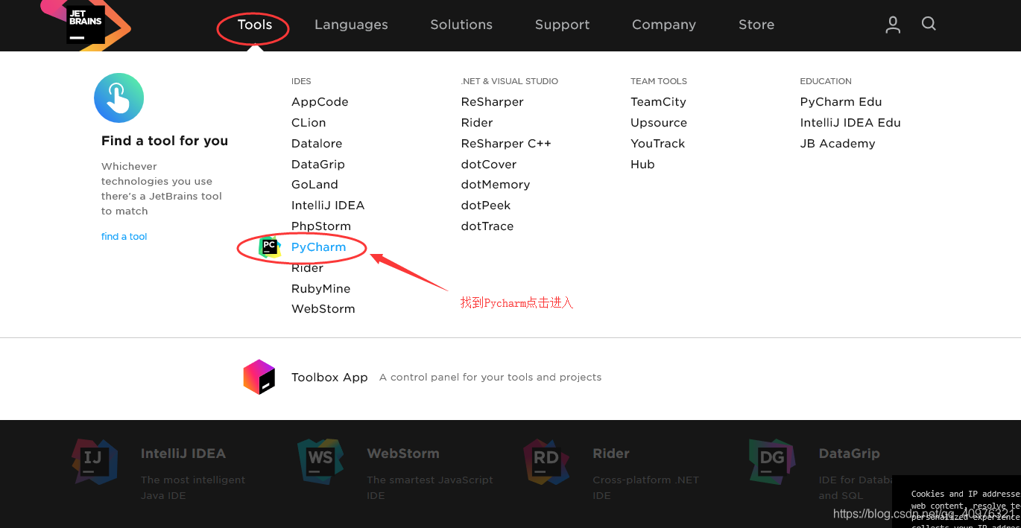Open the CLion link
The height and width of the screenshot is (528, 1021).
(x=309, y=123)
